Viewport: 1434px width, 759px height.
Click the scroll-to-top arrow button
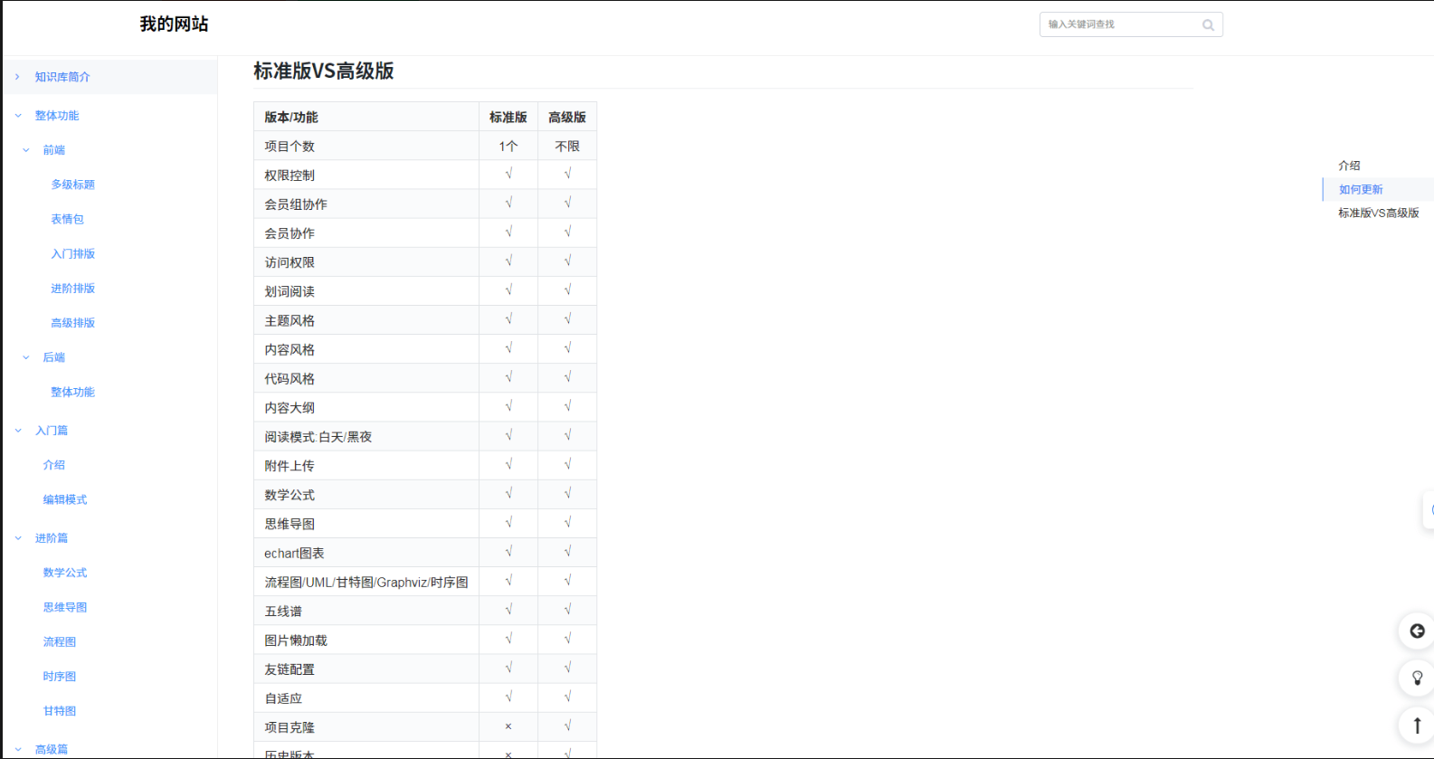(x=1417, y=725)
